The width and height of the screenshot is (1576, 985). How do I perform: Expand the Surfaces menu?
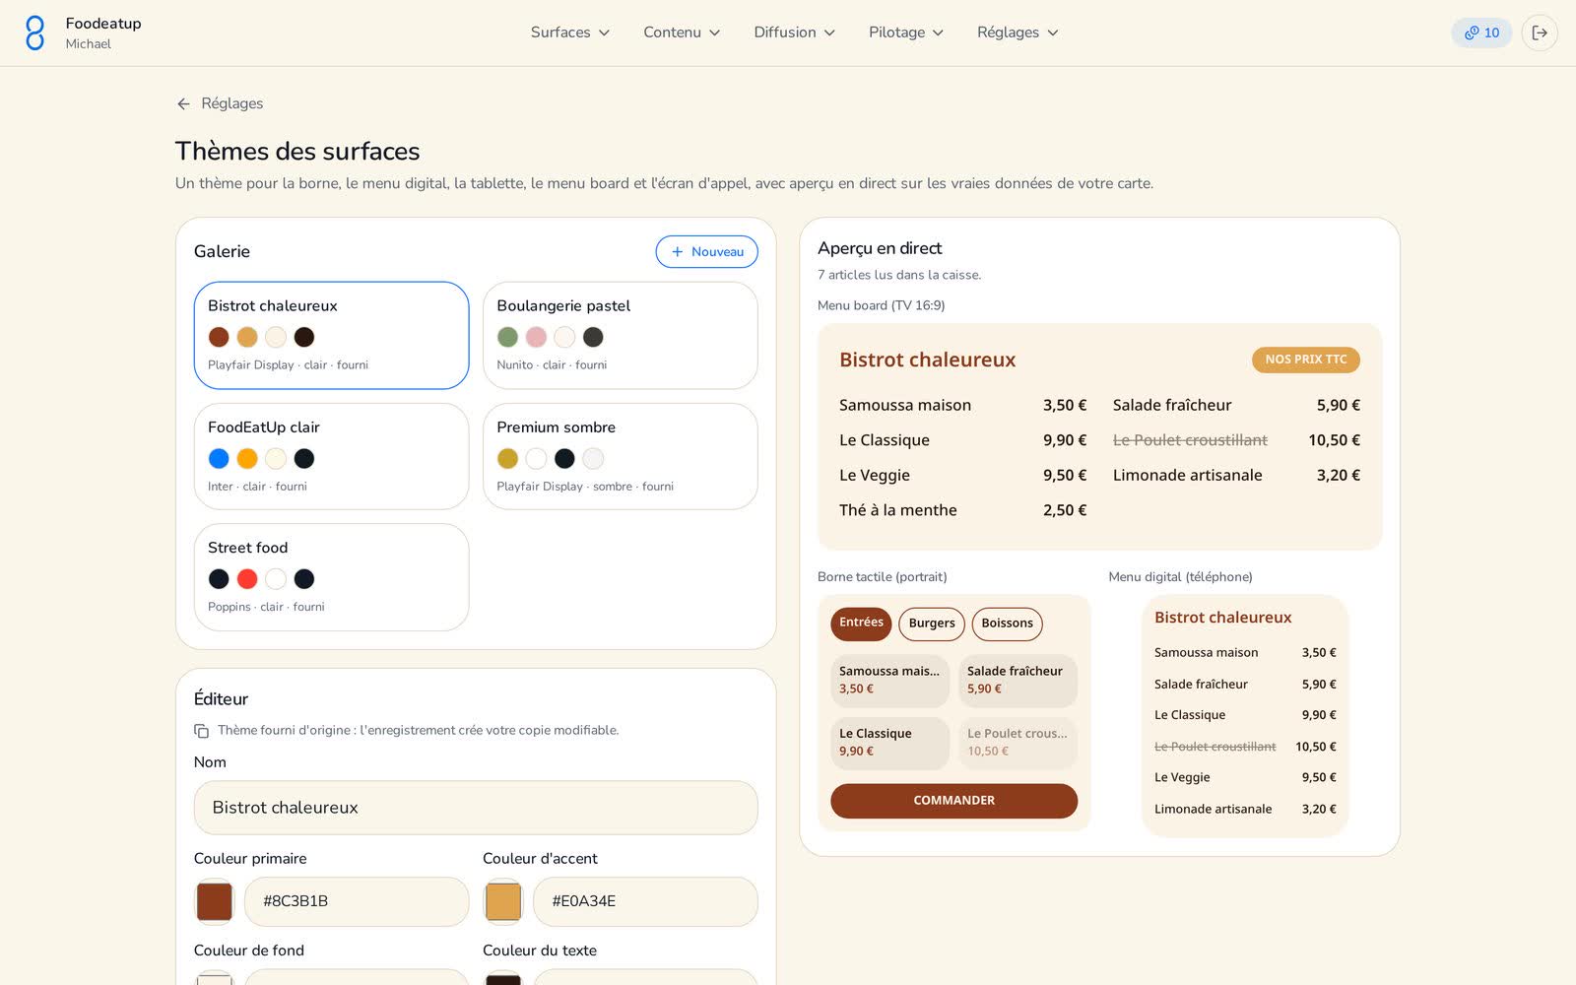tap(570, 33)
